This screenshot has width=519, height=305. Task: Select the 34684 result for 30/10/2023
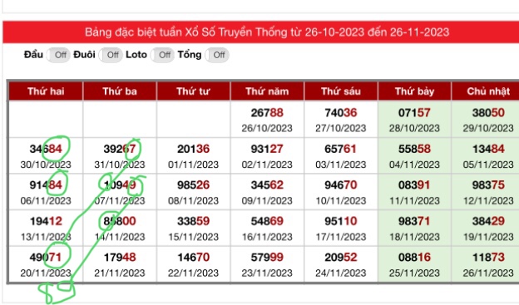tap(46, 149)
